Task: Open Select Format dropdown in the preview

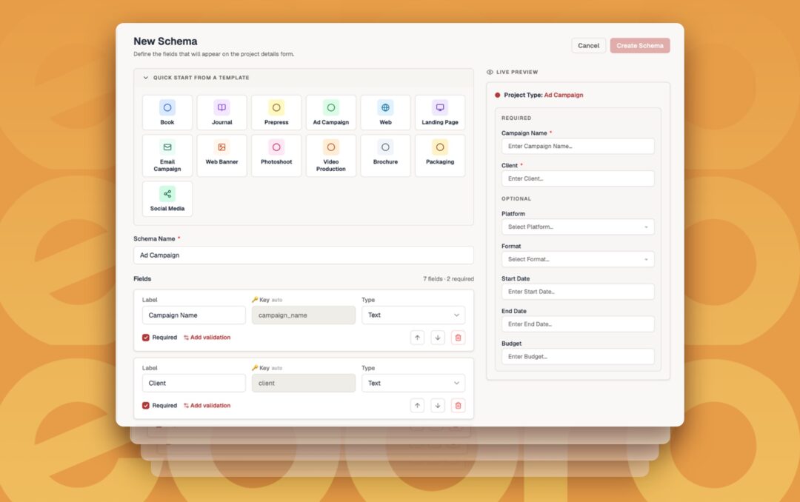Action: point(578,259)
